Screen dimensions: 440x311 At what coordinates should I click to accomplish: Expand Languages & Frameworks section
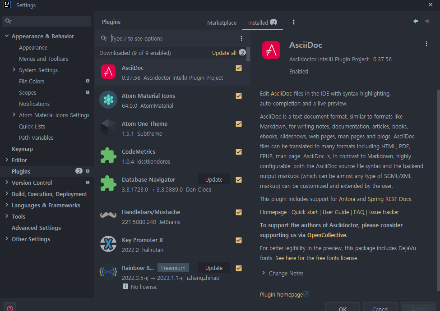[7, 205]
